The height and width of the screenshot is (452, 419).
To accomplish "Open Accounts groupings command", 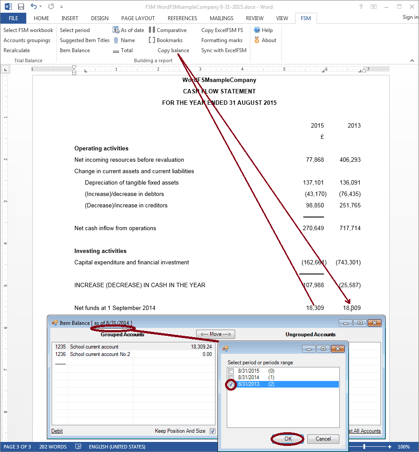I will (27, 40).
